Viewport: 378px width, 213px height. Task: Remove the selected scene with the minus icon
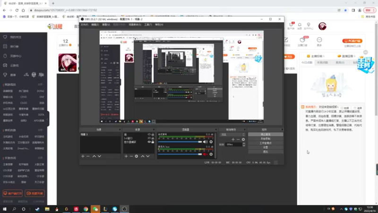point(88,156)
